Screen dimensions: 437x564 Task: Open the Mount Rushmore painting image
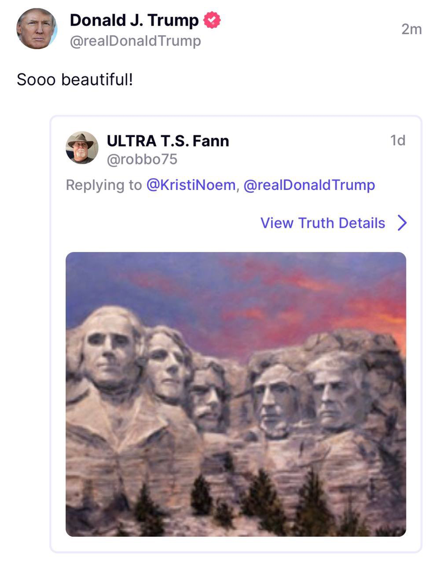click(x=235, y=394)
